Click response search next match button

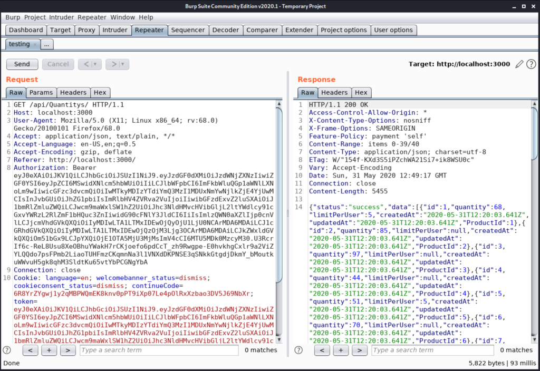pos(360,350)
